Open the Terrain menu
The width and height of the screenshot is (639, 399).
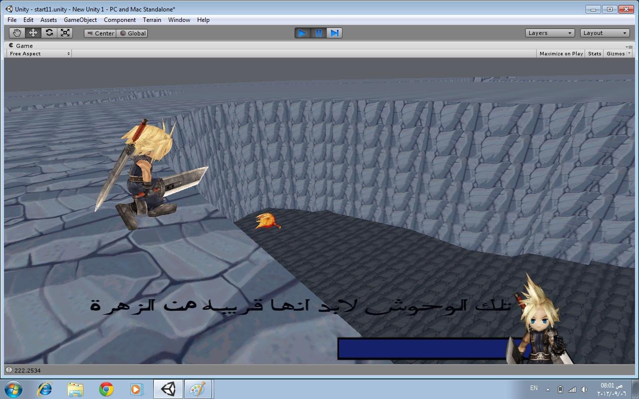point(152,20)
